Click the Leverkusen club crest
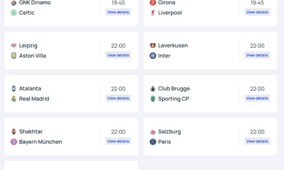The width and height of the screenshot is (284, 170). tap(153, 45)
